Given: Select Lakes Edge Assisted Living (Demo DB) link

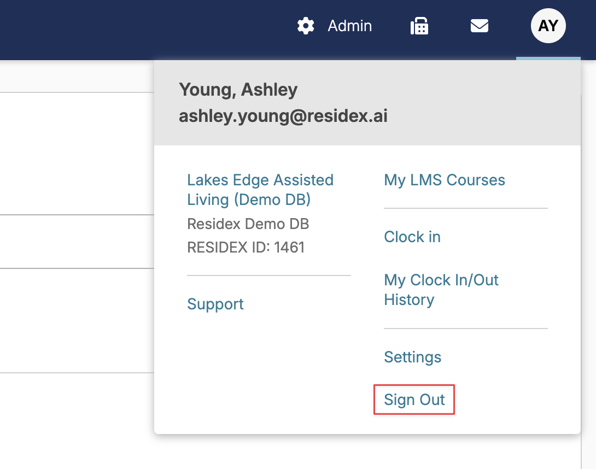Looking at the screenshot, I should (260, 190).
